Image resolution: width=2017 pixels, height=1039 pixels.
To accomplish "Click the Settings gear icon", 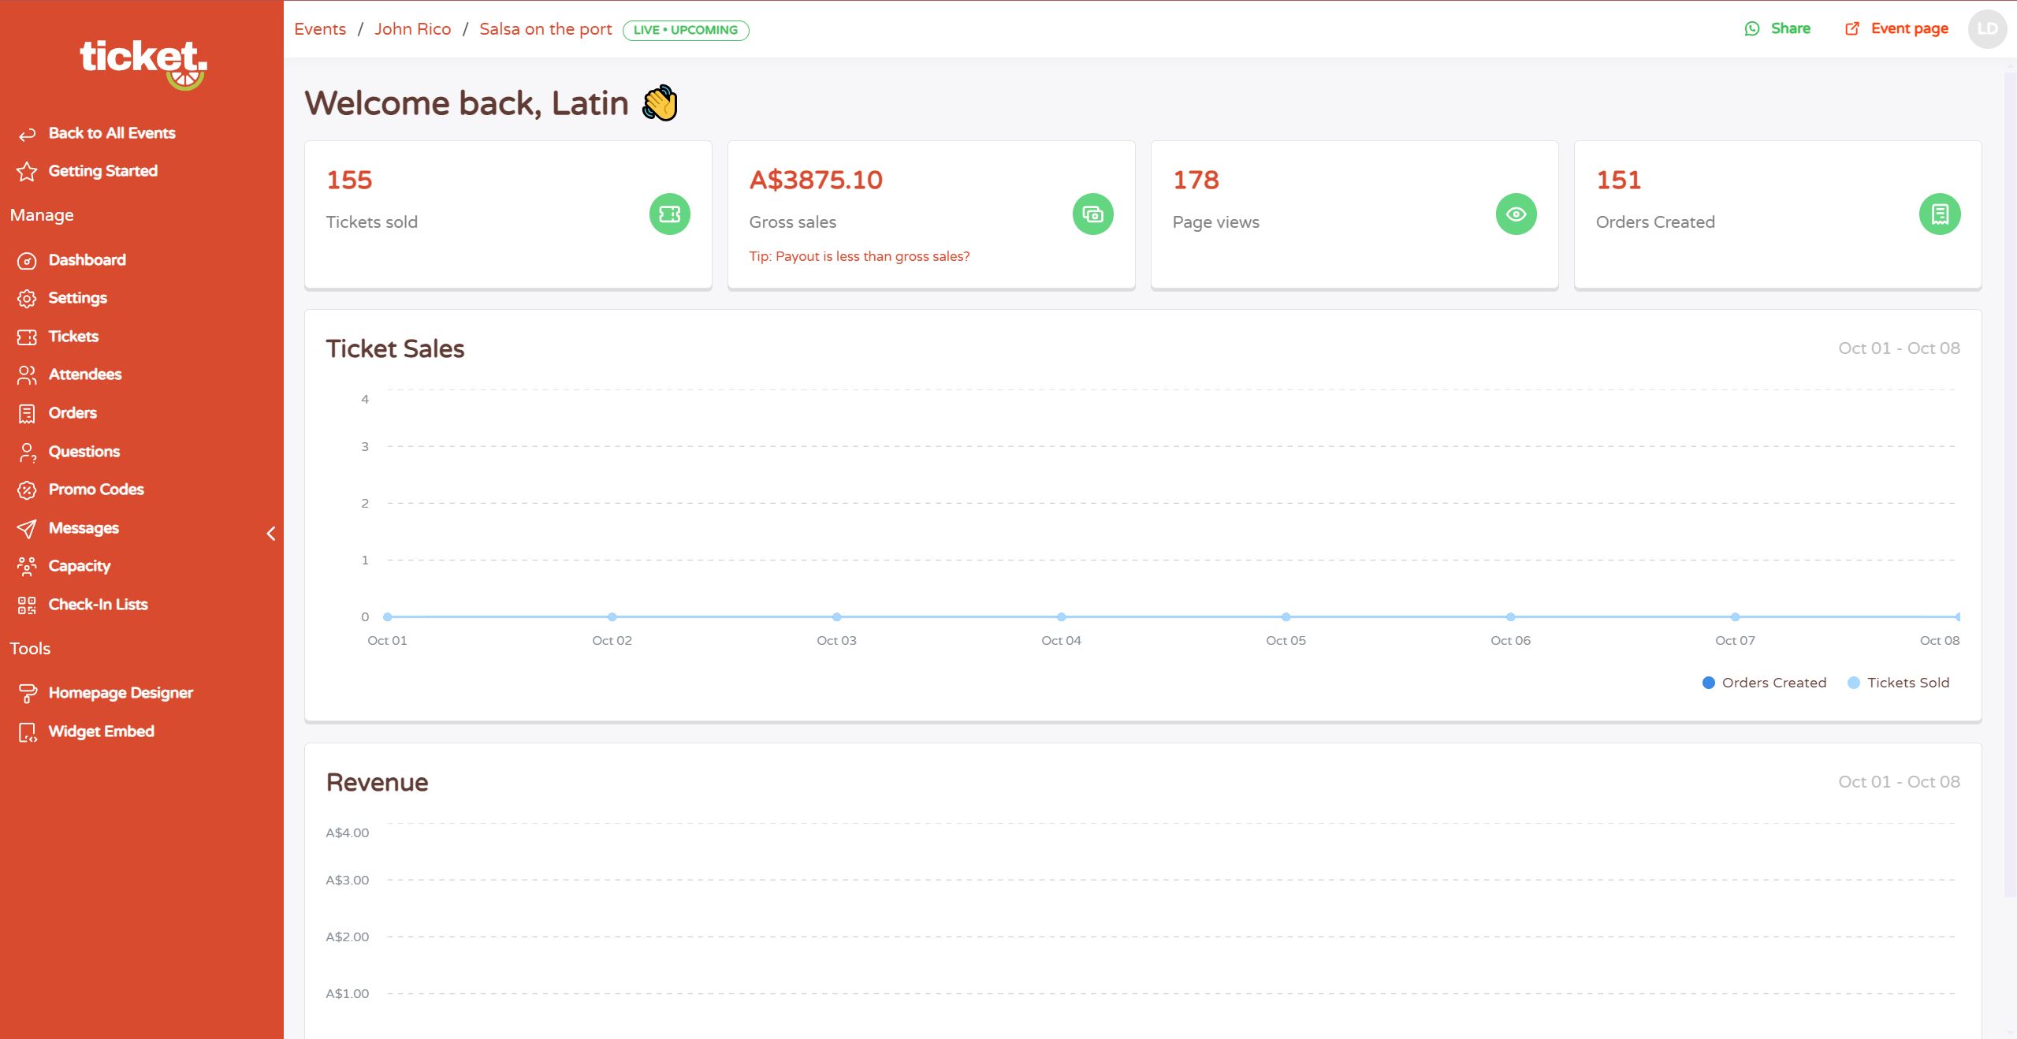I will 27,299.
